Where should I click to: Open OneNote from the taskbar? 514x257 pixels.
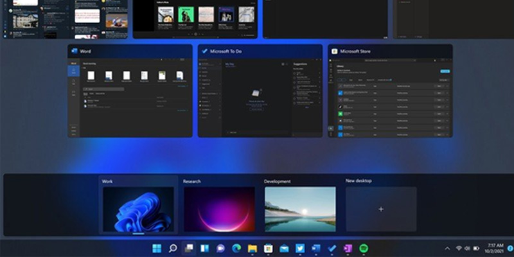[348, 248]
